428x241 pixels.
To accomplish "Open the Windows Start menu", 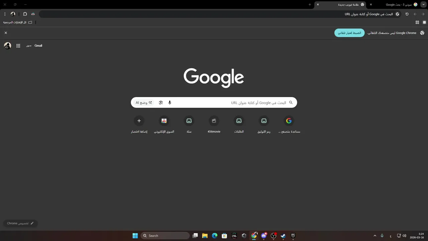I will [135, 236].
